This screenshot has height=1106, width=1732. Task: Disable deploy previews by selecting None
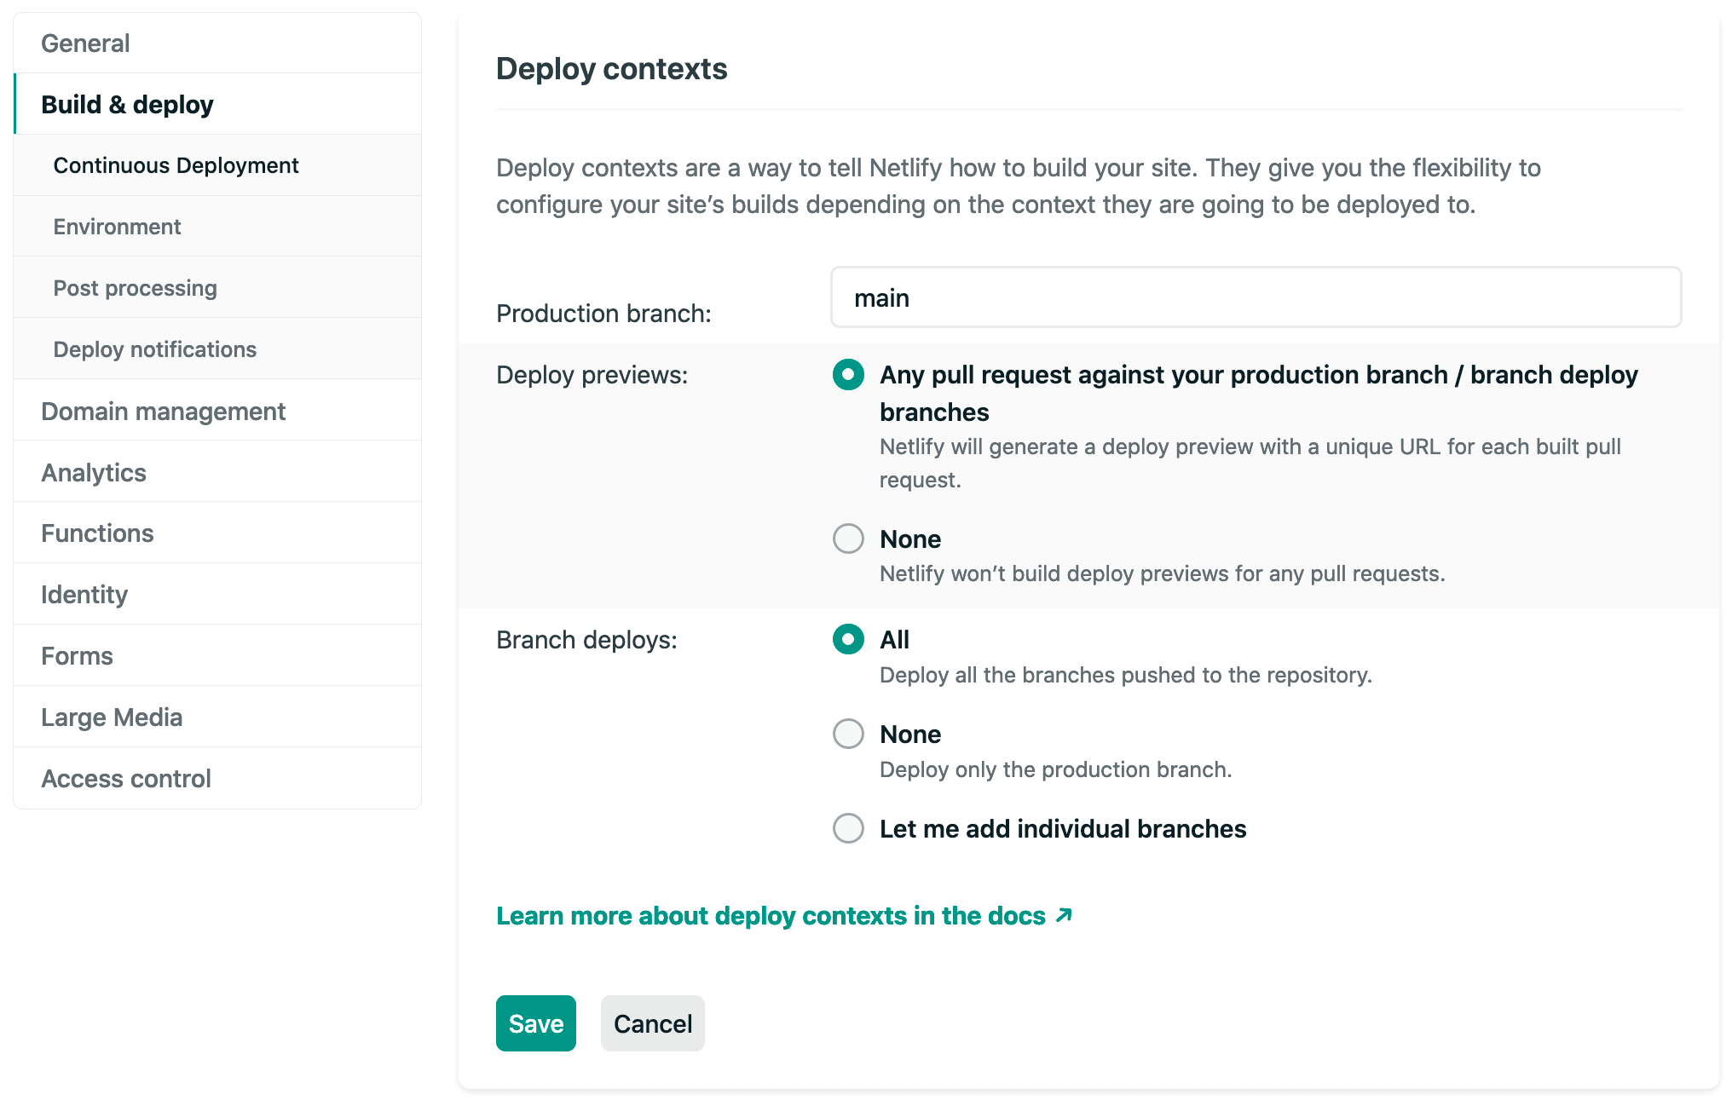[848, 539]
